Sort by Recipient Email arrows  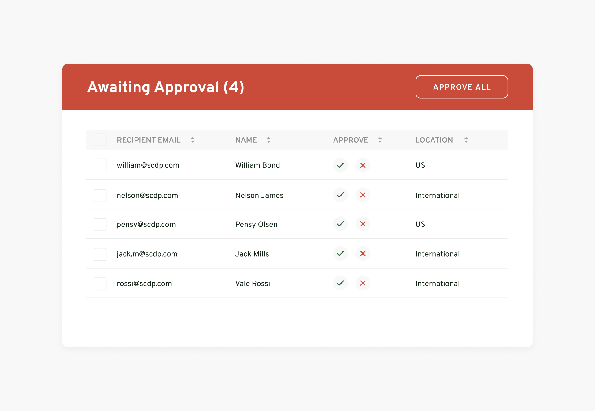point(193,140)
